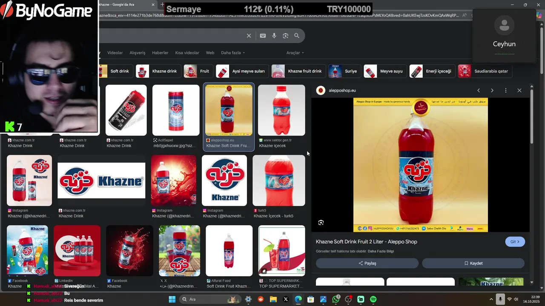This screenshot has height=306, width=545.
Task: Select the 'Khazne fruit drink' filter chip
Action: (x=298, y=71)
